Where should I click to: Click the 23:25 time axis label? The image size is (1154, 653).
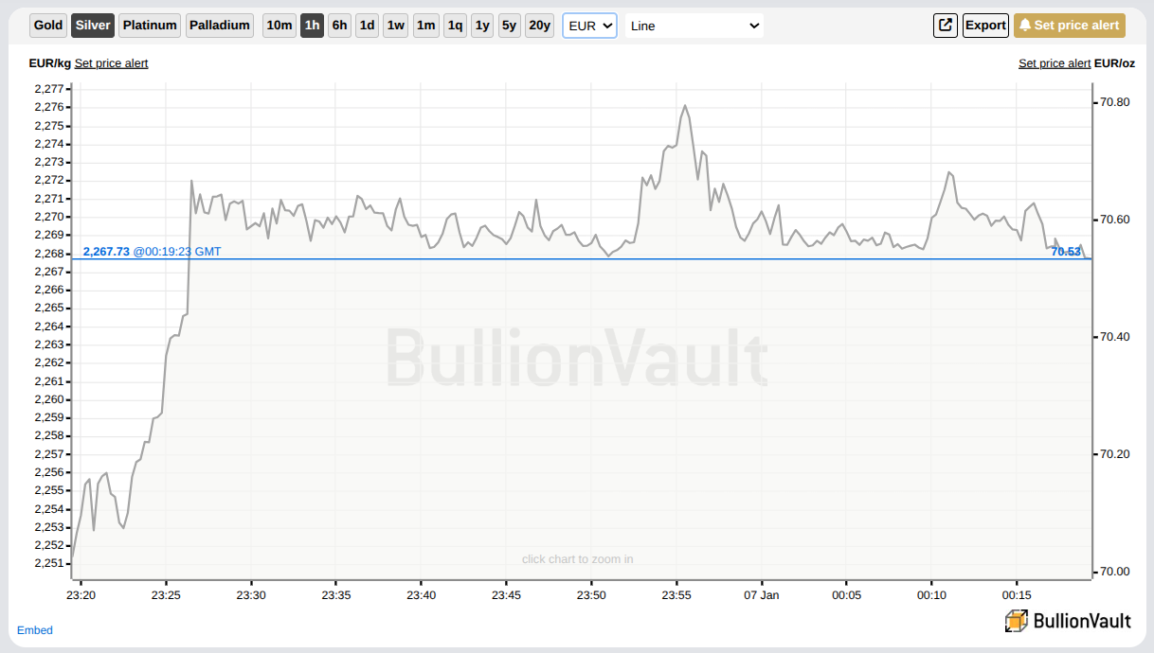click(x=166, y=595)
